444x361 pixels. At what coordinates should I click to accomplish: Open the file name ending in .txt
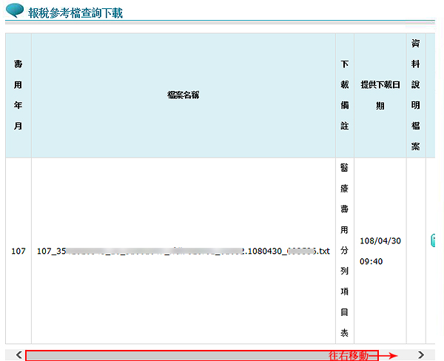pyautogui.click(x=183, y=252)
